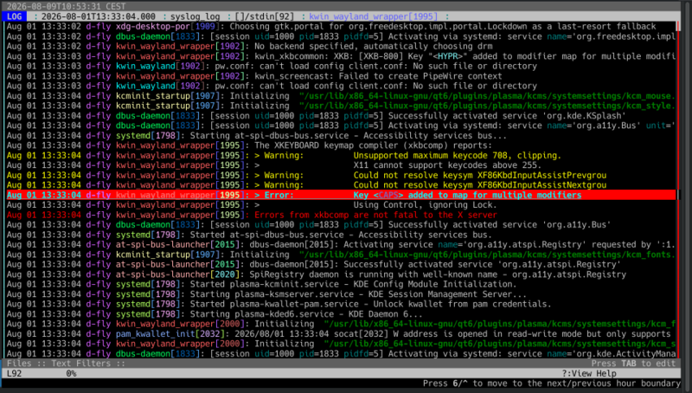Select the XKB-800 Key <HYPR> log line
This screenshot has height=393, width=692.
pyautogui.click(x=341, y=56)
